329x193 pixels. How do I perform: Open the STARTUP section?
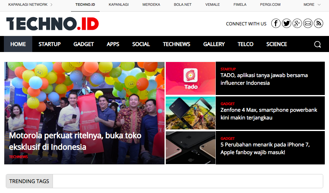coord(49,44)
